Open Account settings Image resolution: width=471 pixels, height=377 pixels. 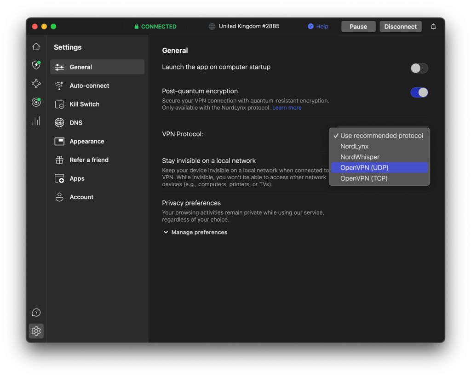tap(98, 197)
